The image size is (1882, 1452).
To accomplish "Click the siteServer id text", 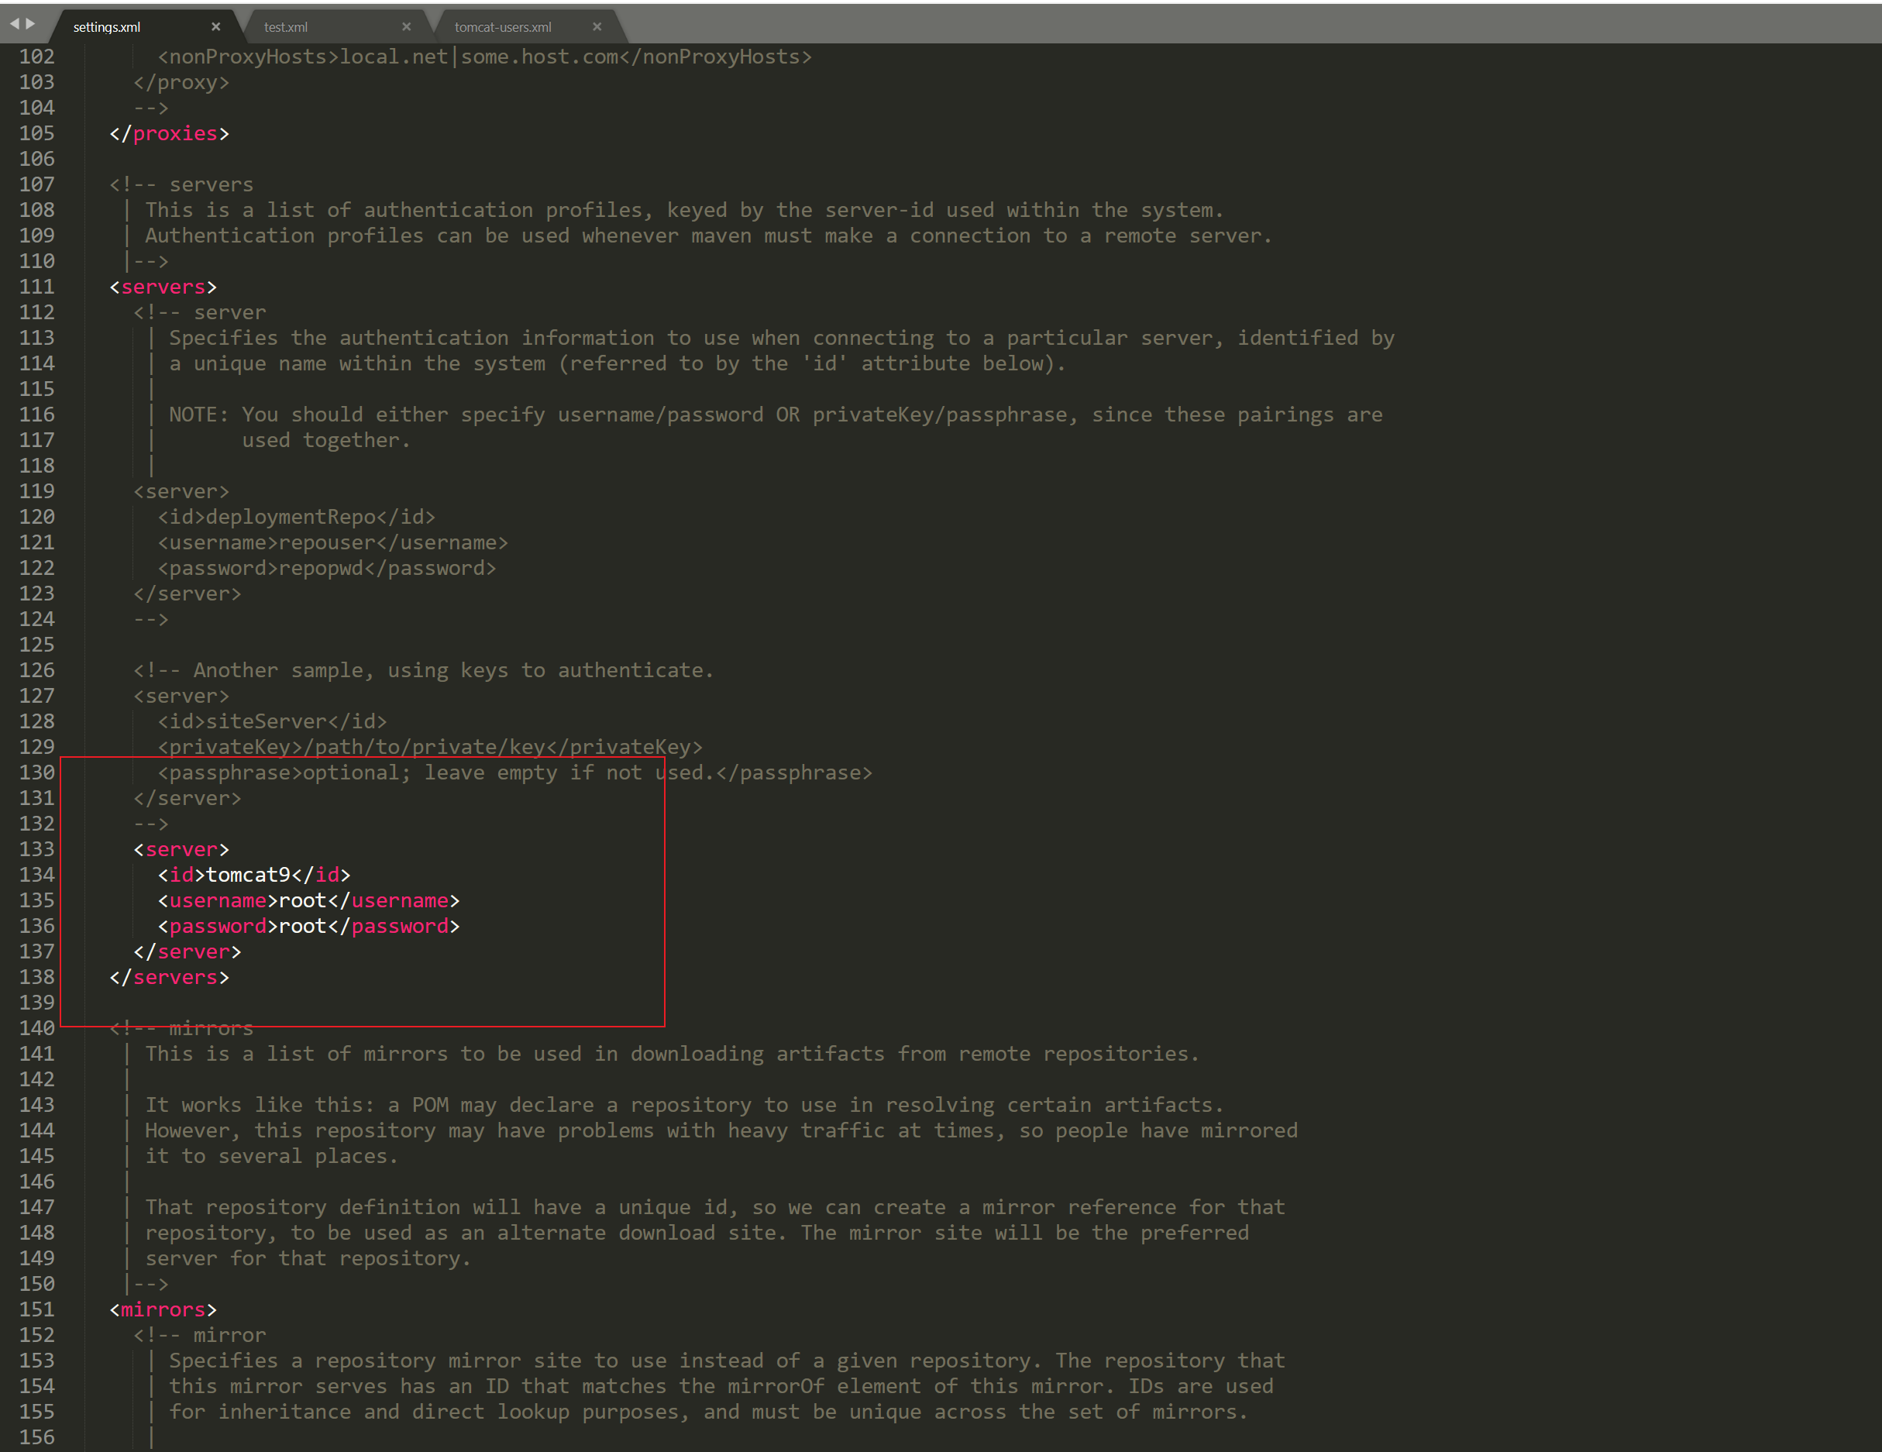I will (x=267, y=721).
